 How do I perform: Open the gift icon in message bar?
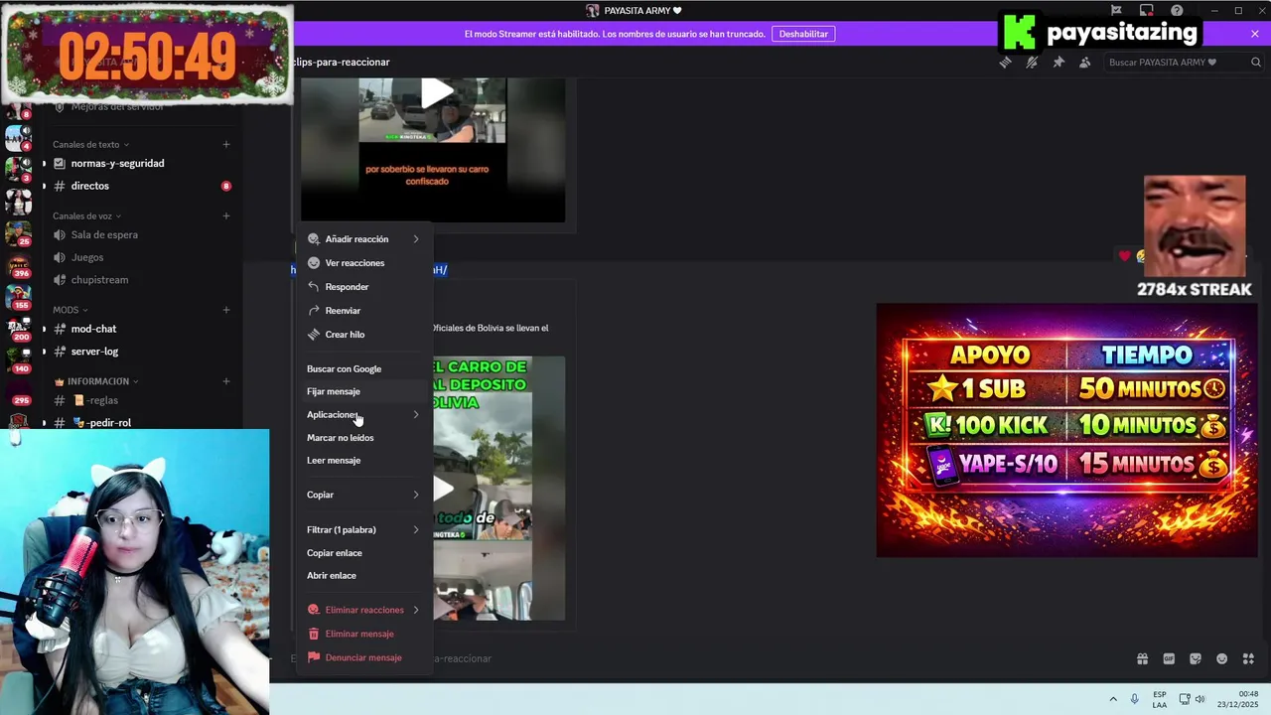tap(1142, 658)
